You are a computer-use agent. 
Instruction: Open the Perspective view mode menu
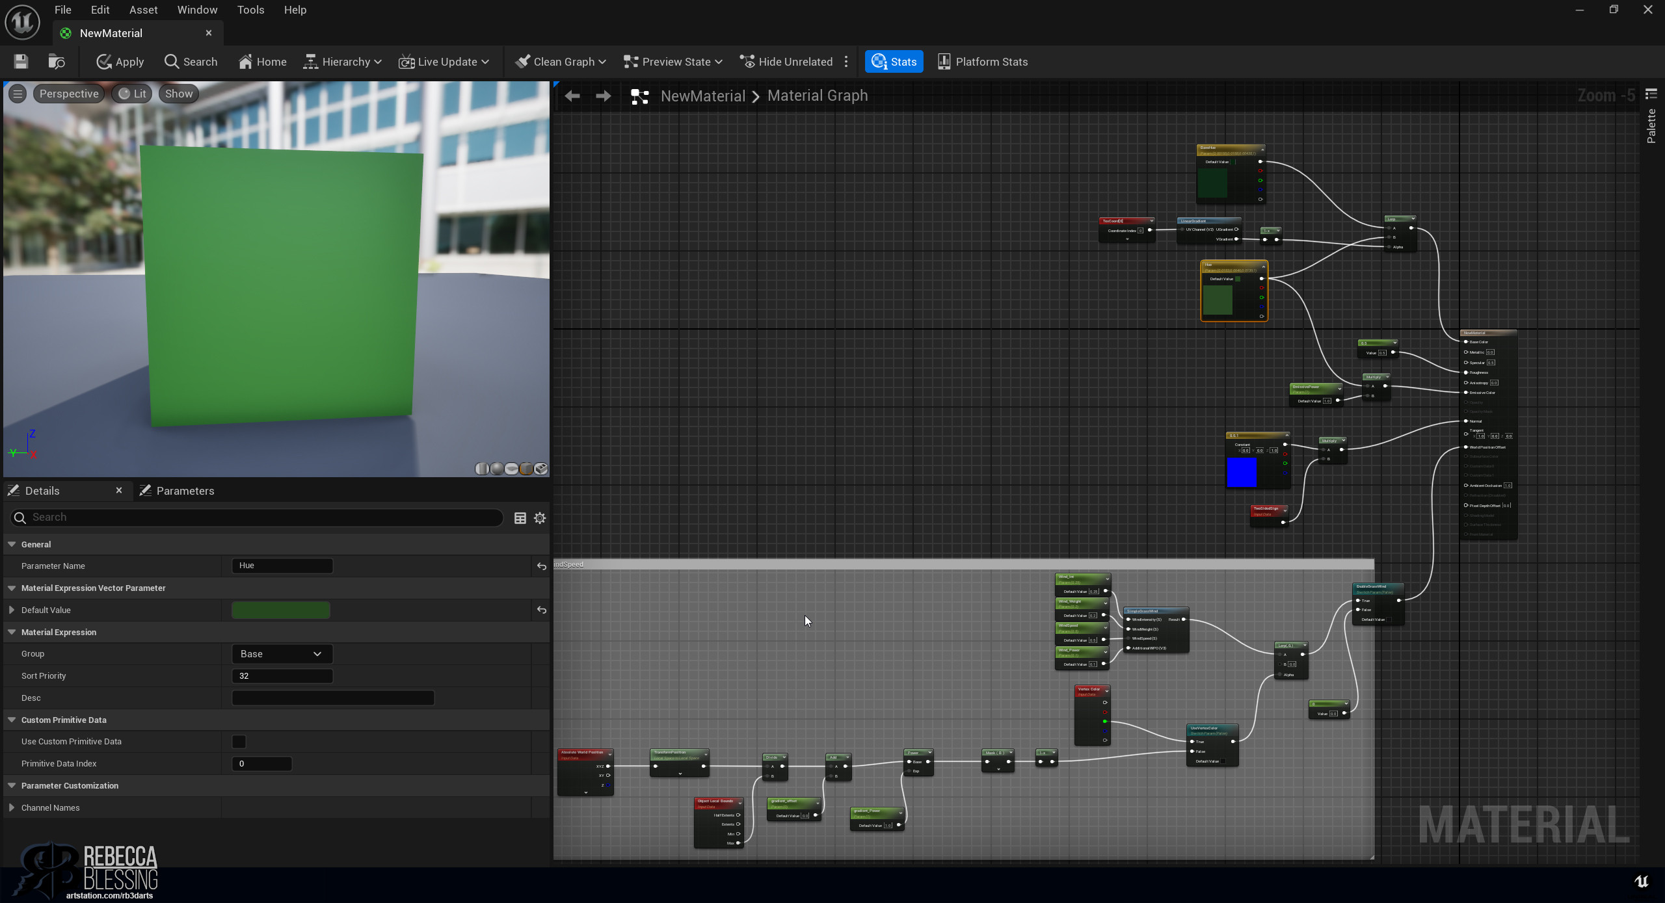[69, 94]
